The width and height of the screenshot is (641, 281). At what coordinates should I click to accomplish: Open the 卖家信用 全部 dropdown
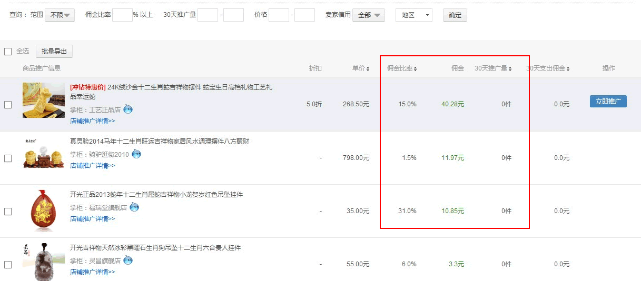(368, 15)
